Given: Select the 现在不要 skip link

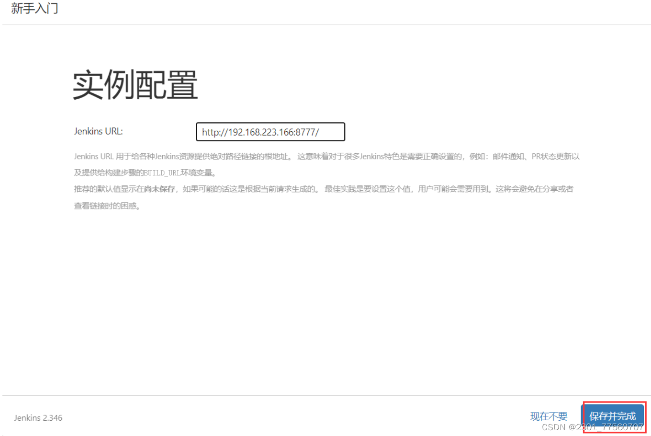Looking at the screenshot, I should [x=550, y=416].
